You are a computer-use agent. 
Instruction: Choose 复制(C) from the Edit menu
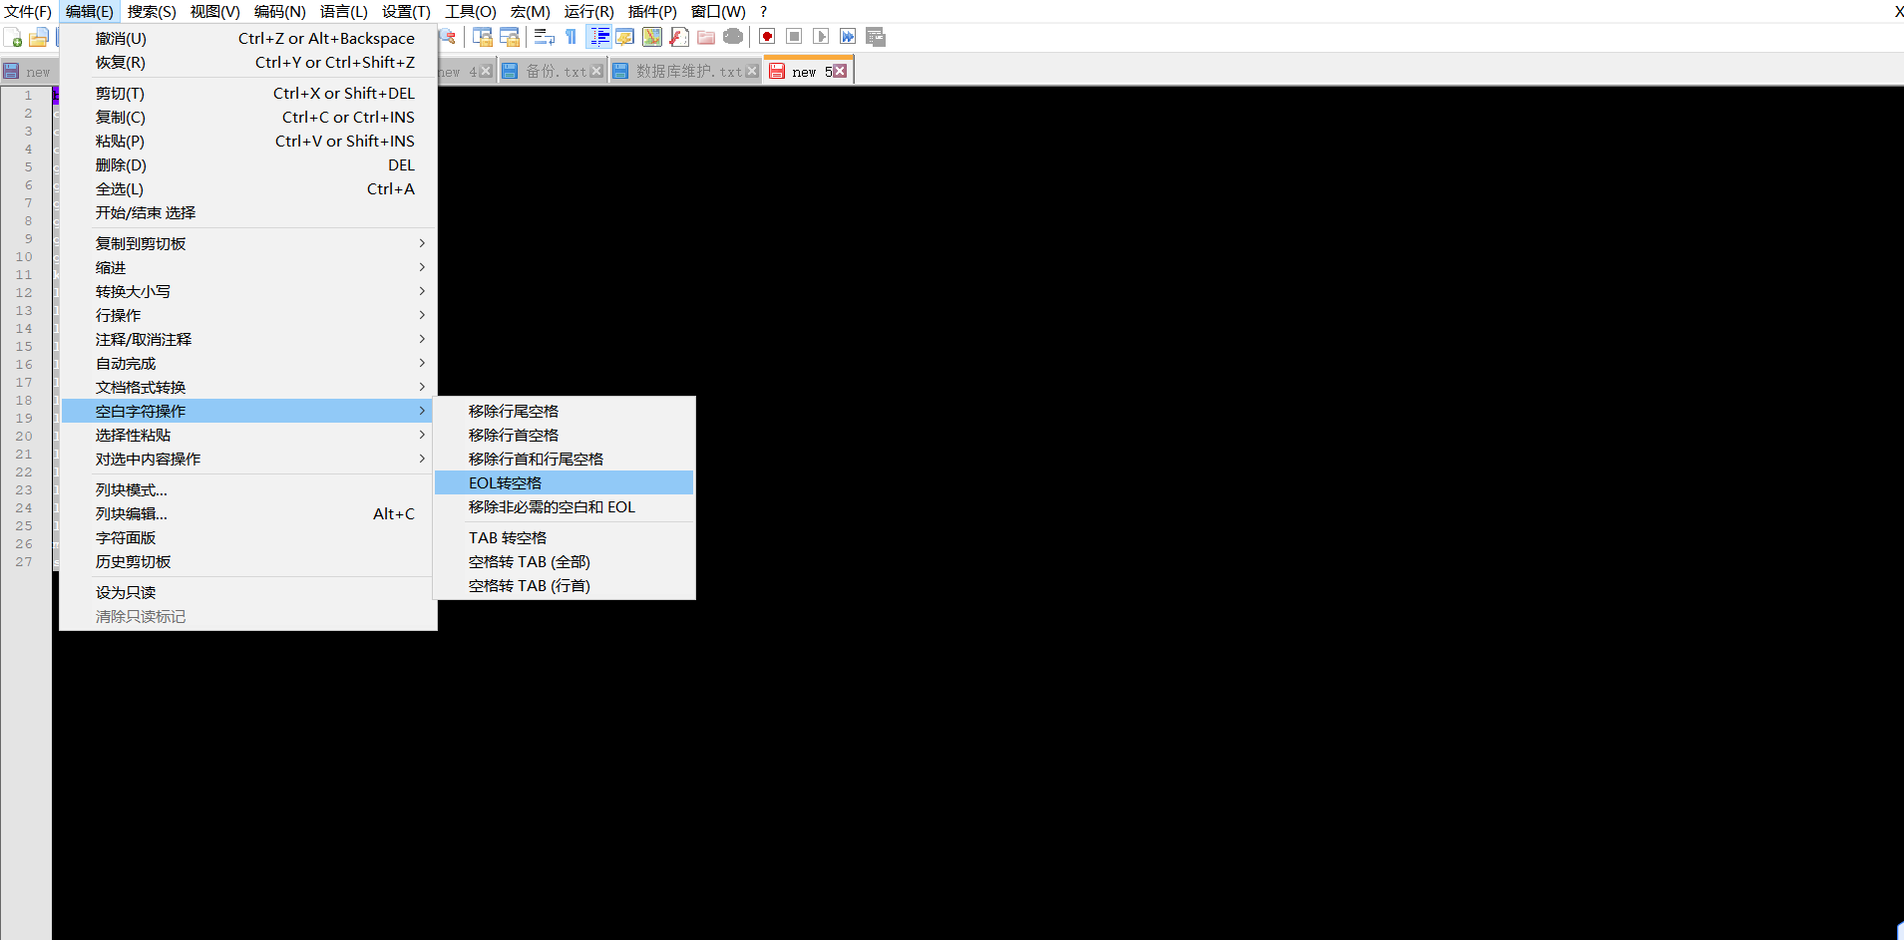click(248, 117)
